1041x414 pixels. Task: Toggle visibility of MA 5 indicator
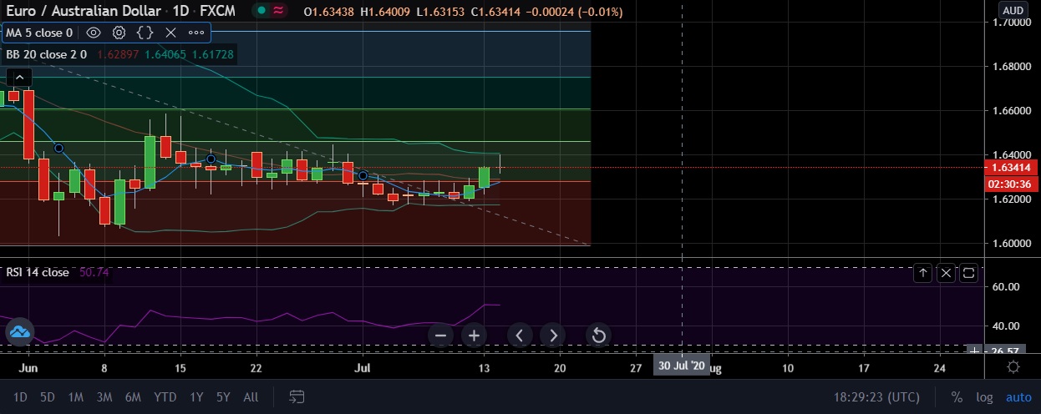(x=94, y=33)
